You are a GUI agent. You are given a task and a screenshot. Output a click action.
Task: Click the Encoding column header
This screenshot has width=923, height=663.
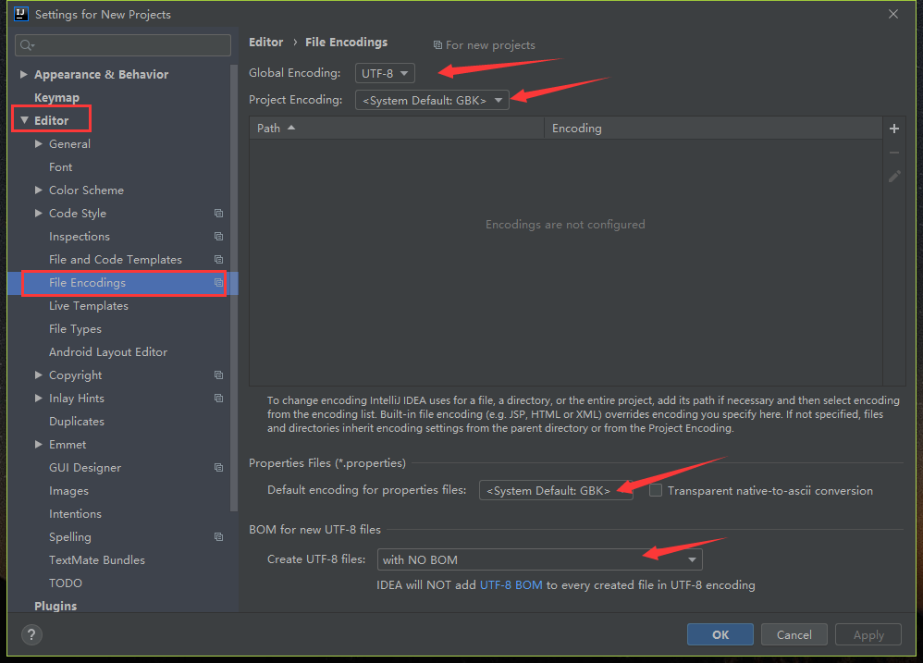pyautogui.click(x=713, y=128)
